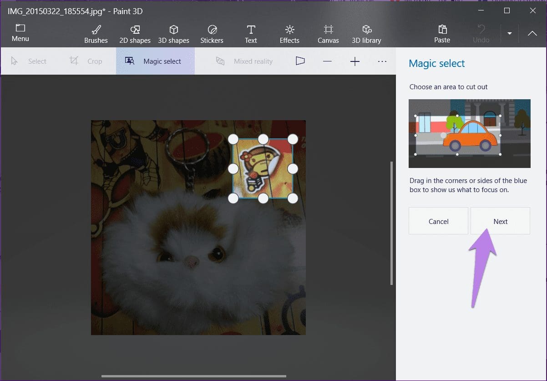Click the Mixed reality option
Screen dimensions: 547x381
click(x=244, y=61)
